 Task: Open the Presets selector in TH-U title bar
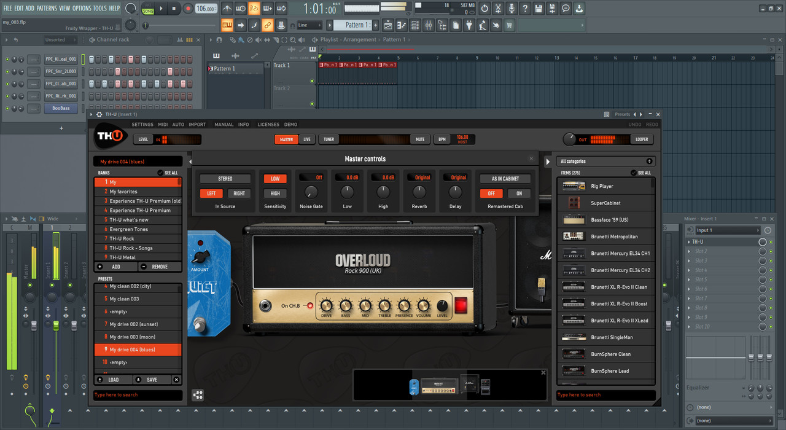click(622, 114)
